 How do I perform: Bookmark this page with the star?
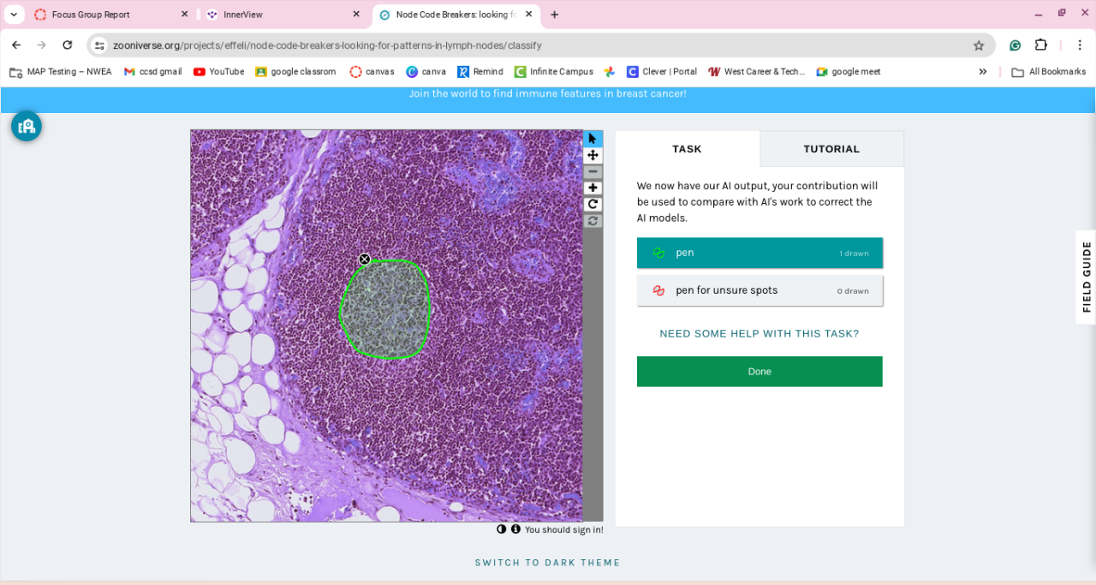pyautogui.click(x=979, y=45)
